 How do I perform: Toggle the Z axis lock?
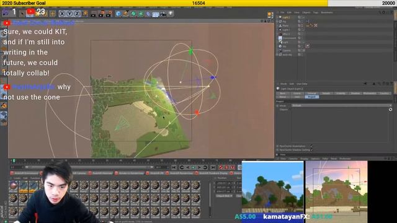tap(77, 14)
